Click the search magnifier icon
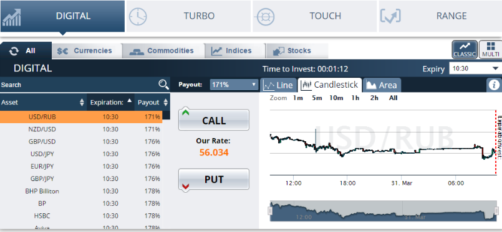This screenshot has width=502, height=232. pyautogui.click(x=163, y=85)
